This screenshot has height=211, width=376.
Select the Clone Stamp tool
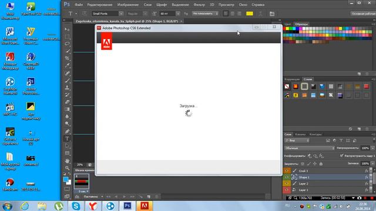(68, 87)
